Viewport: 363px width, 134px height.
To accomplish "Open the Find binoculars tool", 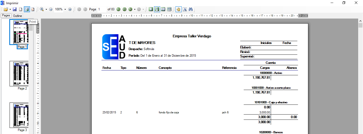I will pyautogui.click(x=190, y=9).
